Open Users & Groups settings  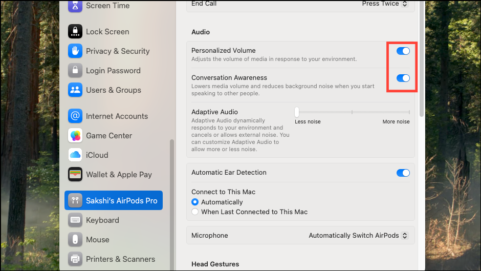point(114,90)
